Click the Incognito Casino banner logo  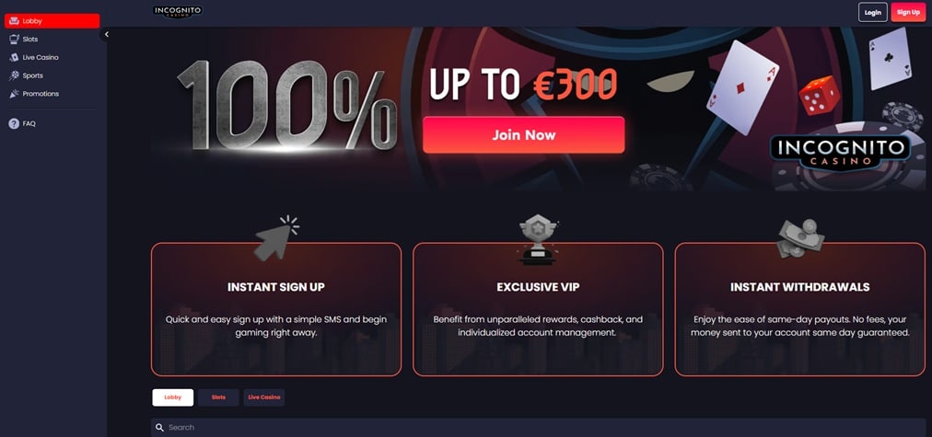(x=841, y=152)
